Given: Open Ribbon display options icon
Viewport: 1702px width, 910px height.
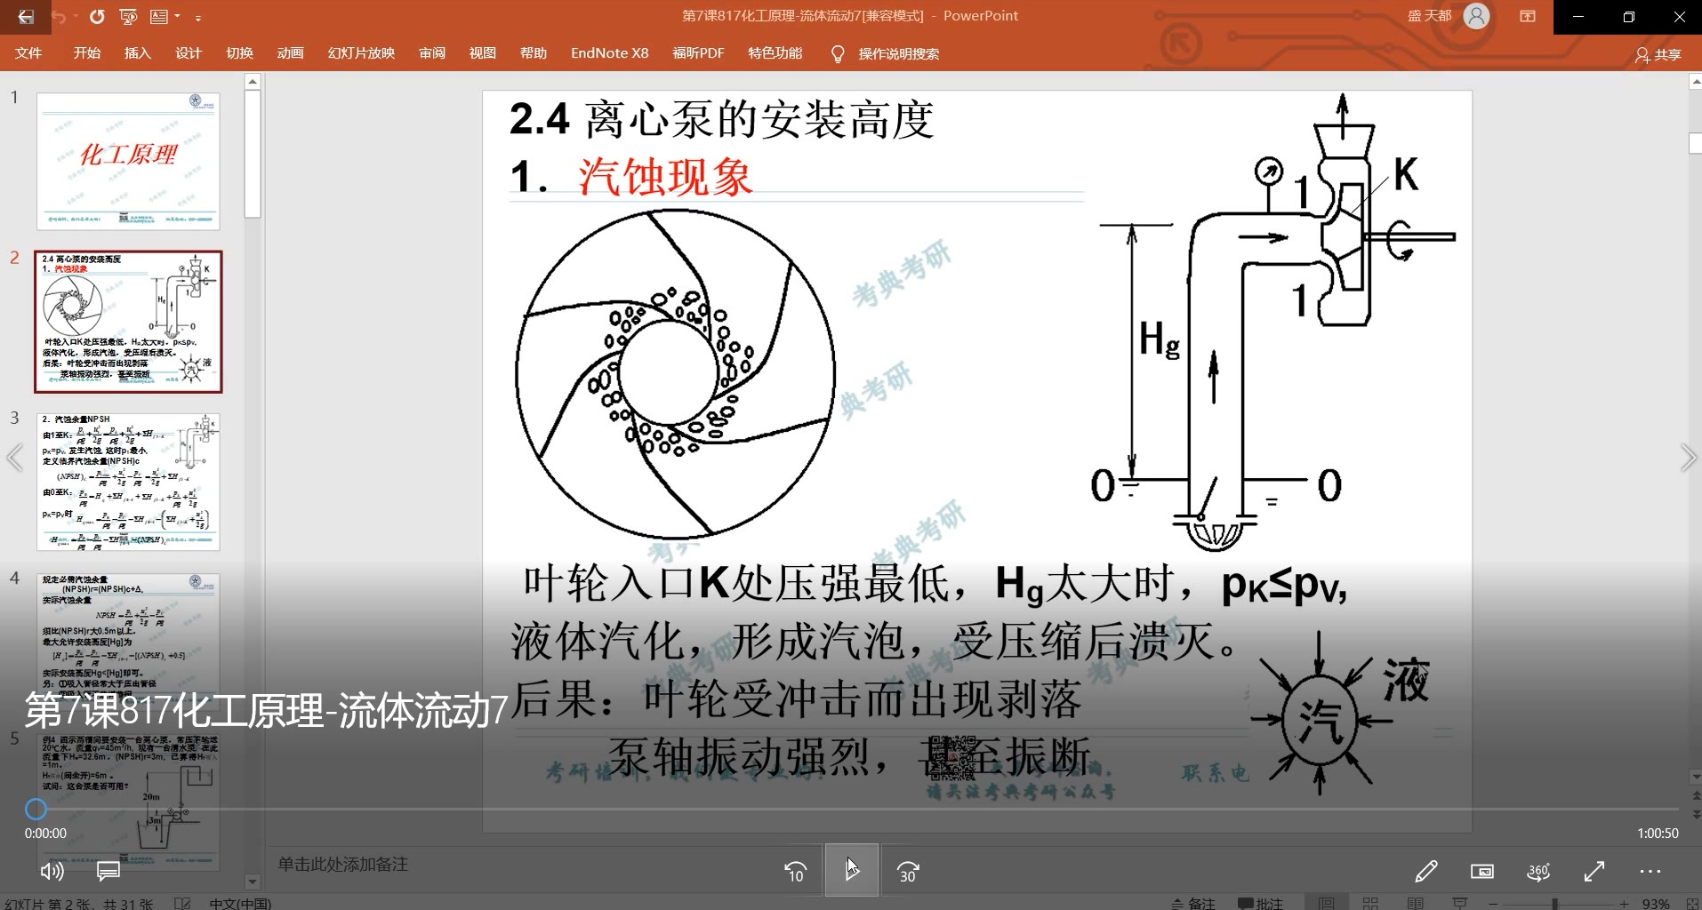Looking at the screenshot, I should pos(1528,16).
